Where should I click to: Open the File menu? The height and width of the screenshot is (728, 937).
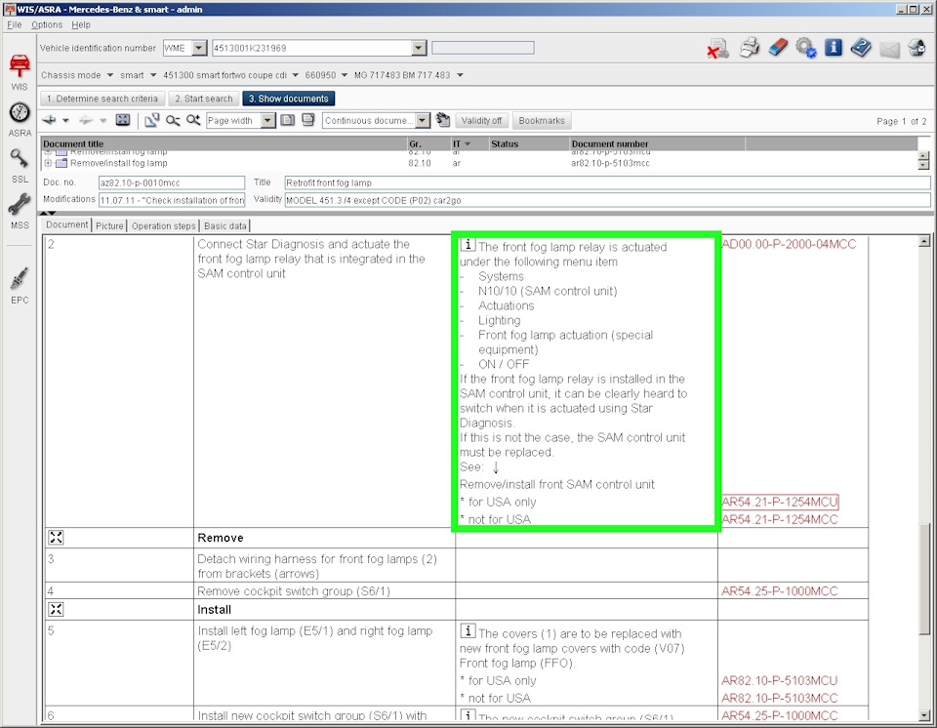pyautogui.click(x=15, y=25)
